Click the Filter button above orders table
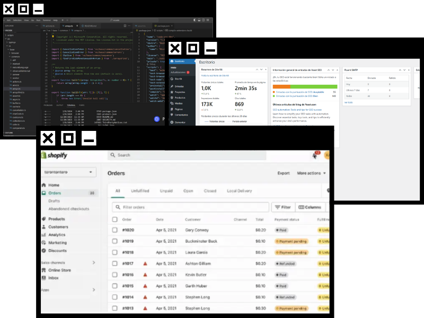 coord(283,207)
